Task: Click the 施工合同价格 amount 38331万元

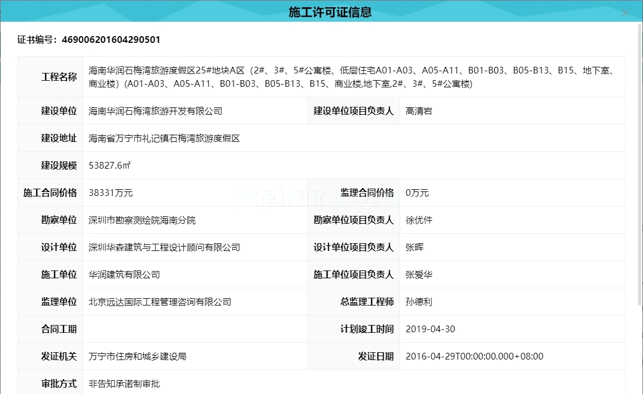Action: tap(110, 193)
